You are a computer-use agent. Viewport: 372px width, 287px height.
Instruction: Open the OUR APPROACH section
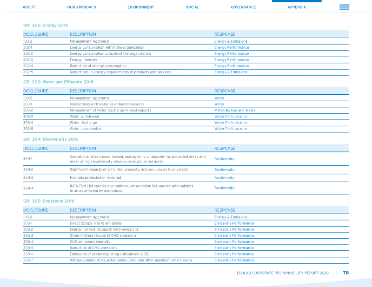tap(82, 7)
